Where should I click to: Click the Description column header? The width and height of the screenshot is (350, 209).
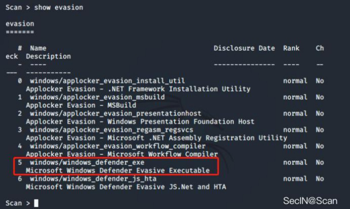(48, 56)
